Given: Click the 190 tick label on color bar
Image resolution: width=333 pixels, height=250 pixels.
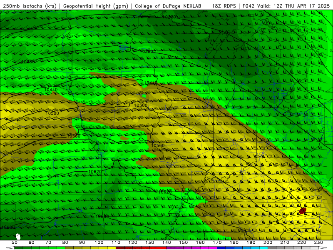Looking at the screenshot, I should point(251,242).
